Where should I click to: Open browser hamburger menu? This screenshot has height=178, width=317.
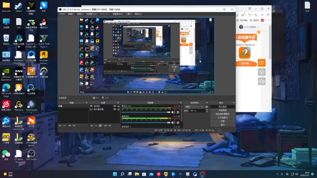268,15
